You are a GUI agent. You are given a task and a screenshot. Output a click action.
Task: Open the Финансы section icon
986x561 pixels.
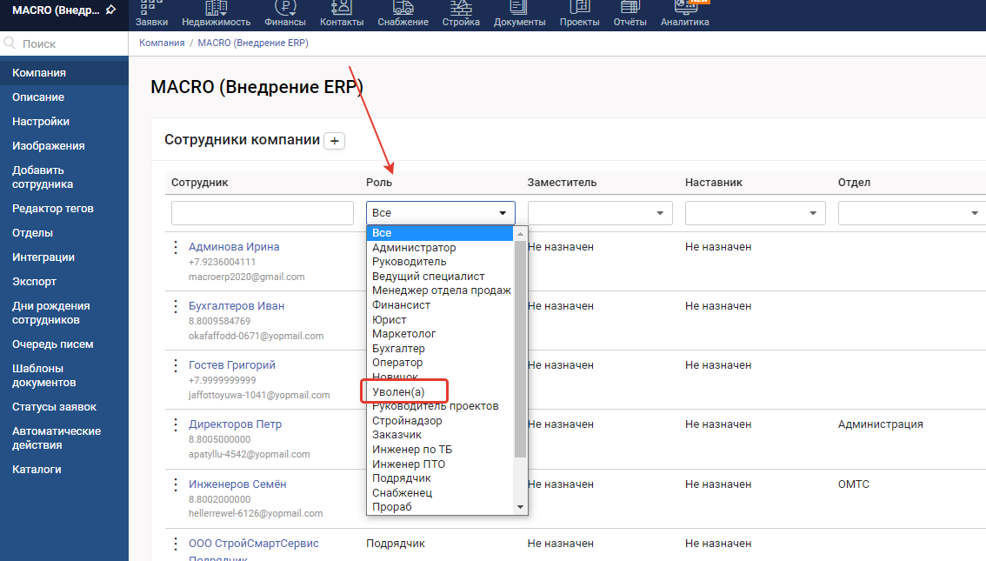(285, 9)
